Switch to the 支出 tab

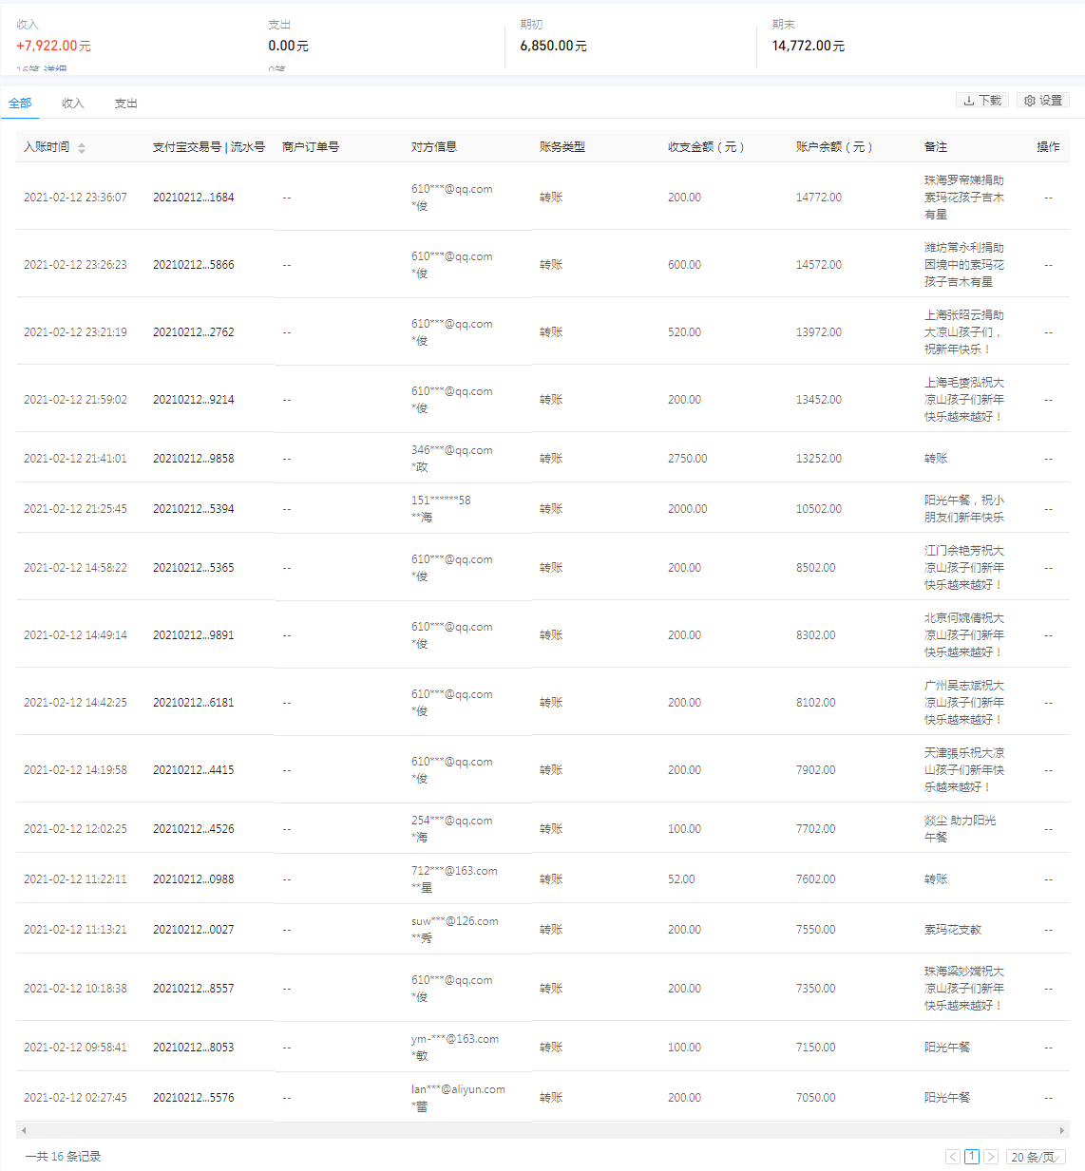[126, 104]
